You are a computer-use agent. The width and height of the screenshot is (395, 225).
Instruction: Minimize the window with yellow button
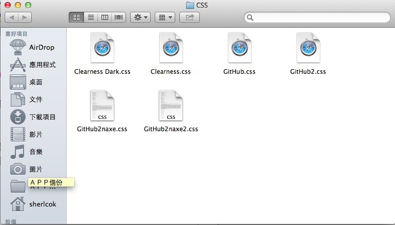coord(18,5)
